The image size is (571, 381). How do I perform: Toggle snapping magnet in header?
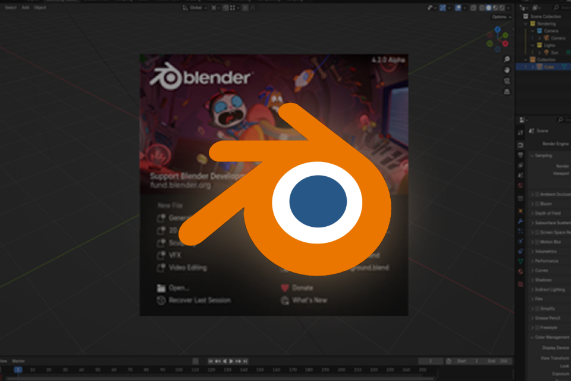226,8
